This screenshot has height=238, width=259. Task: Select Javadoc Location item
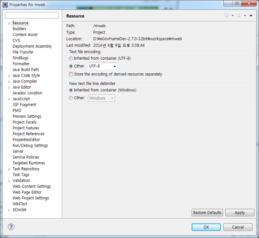pyautogui.click(x=28, y=93)
